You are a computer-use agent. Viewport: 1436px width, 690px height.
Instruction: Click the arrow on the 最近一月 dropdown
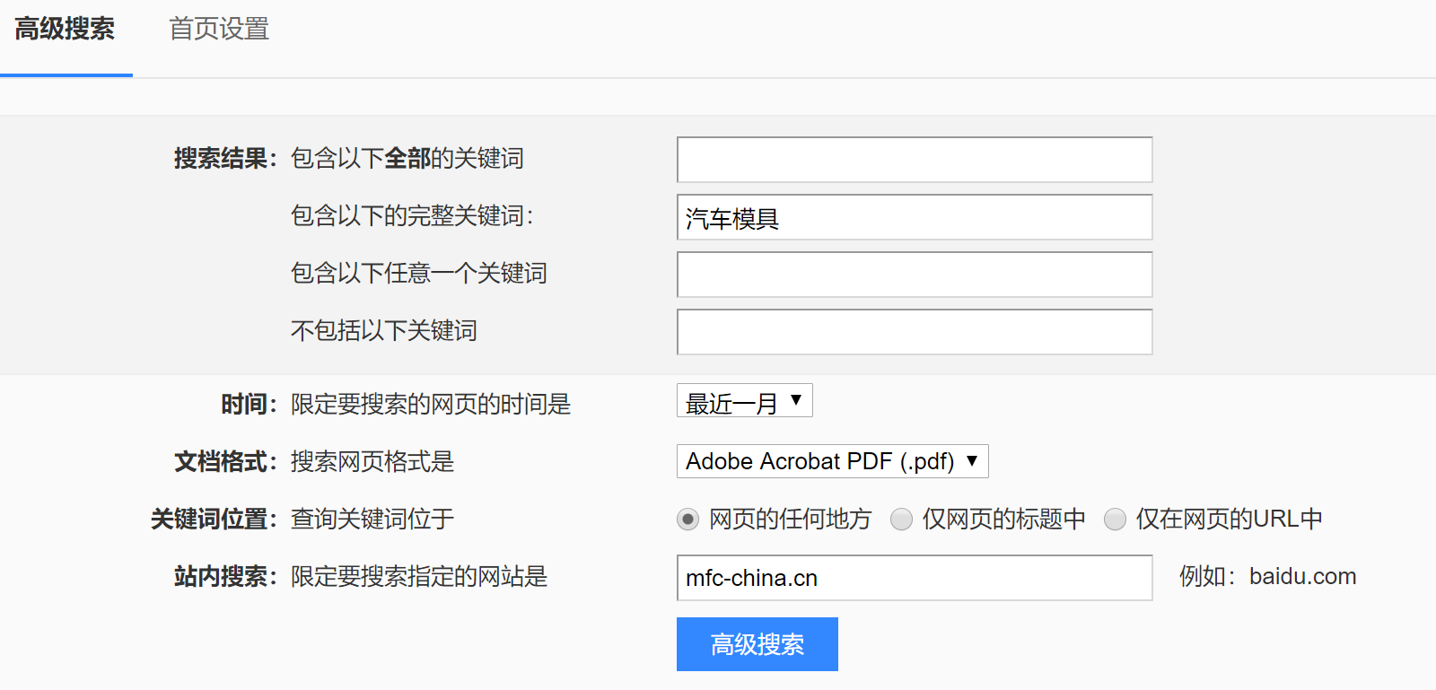click(796, 400)
